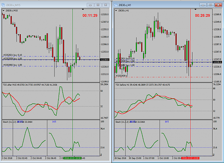Click TDI scale value 59.2904 in M15 window
224x163 pixels.
(x=104, y=85)
